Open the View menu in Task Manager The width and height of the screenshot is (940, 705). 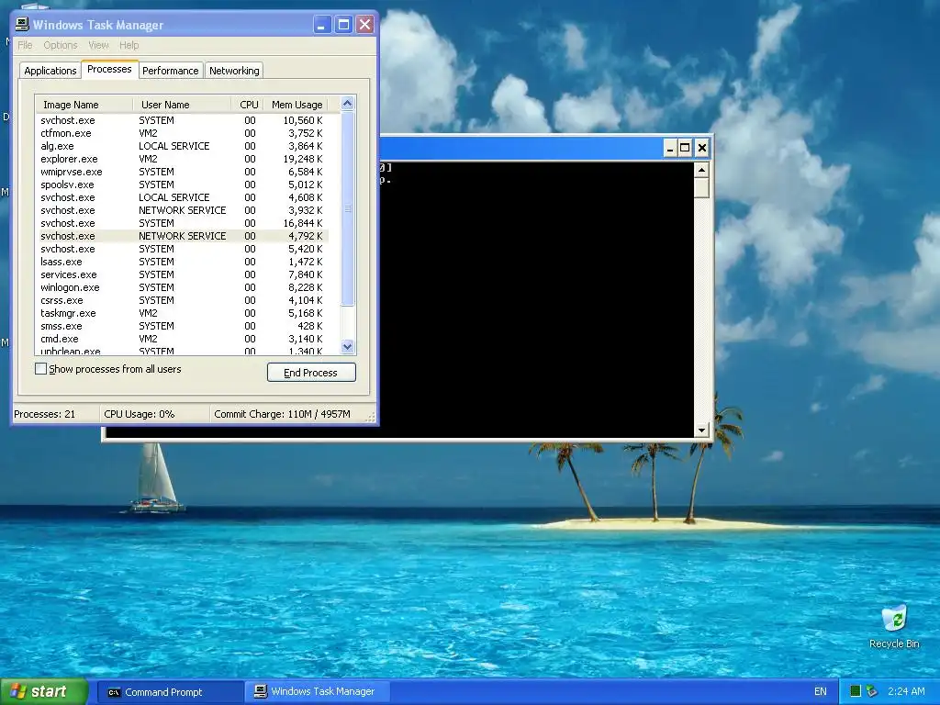point(98,45)
